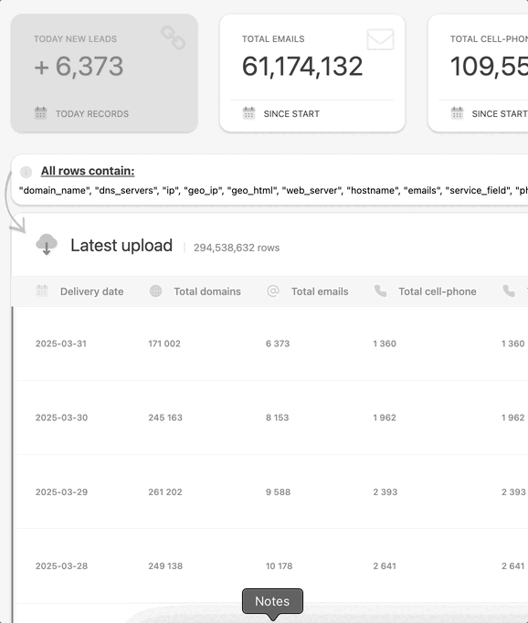Click the chain link icon on leads card
Screen dimensions: 528x623
click(x=174, y=37)
